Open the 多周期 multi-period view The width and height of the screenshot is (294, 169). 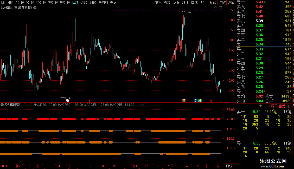pyautogui.click(x=103, y=2)
